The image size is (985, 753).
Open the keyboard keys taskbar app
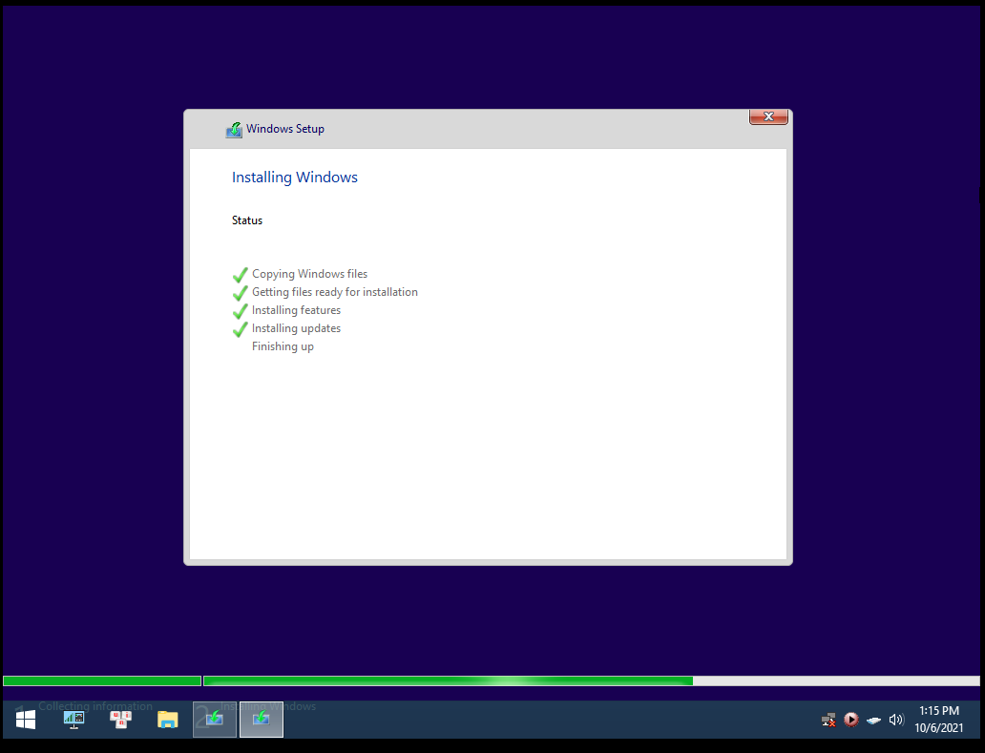pyautogui.click(x=120, y=719)
